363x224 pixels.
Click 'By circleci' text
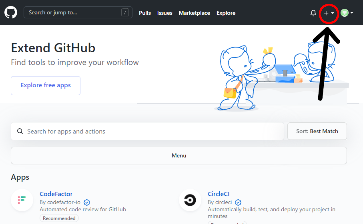click(220, 202)
